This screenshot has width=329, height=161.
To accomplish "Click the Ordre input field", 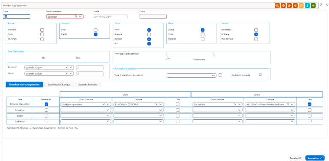I will pyautogui.click(x=153, y=16).
